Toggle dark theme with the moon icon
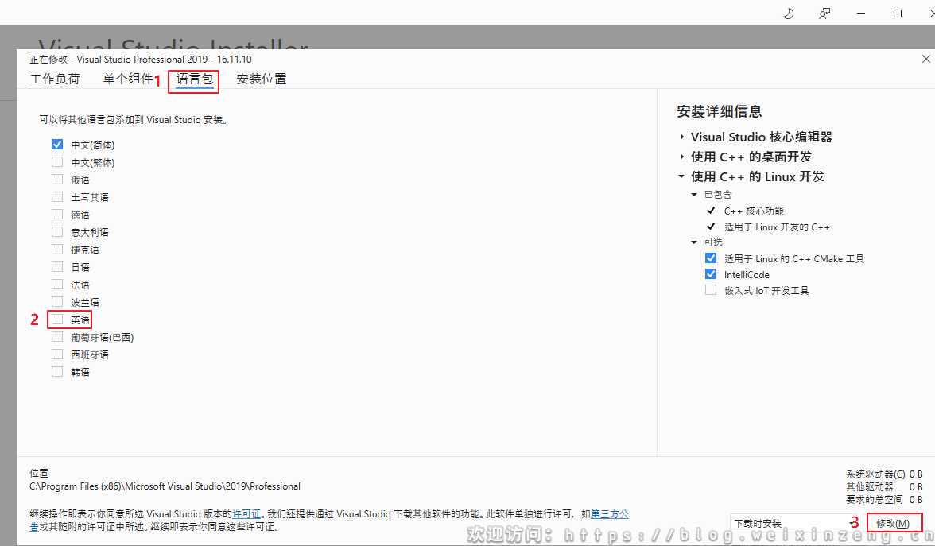 point(788,13)
